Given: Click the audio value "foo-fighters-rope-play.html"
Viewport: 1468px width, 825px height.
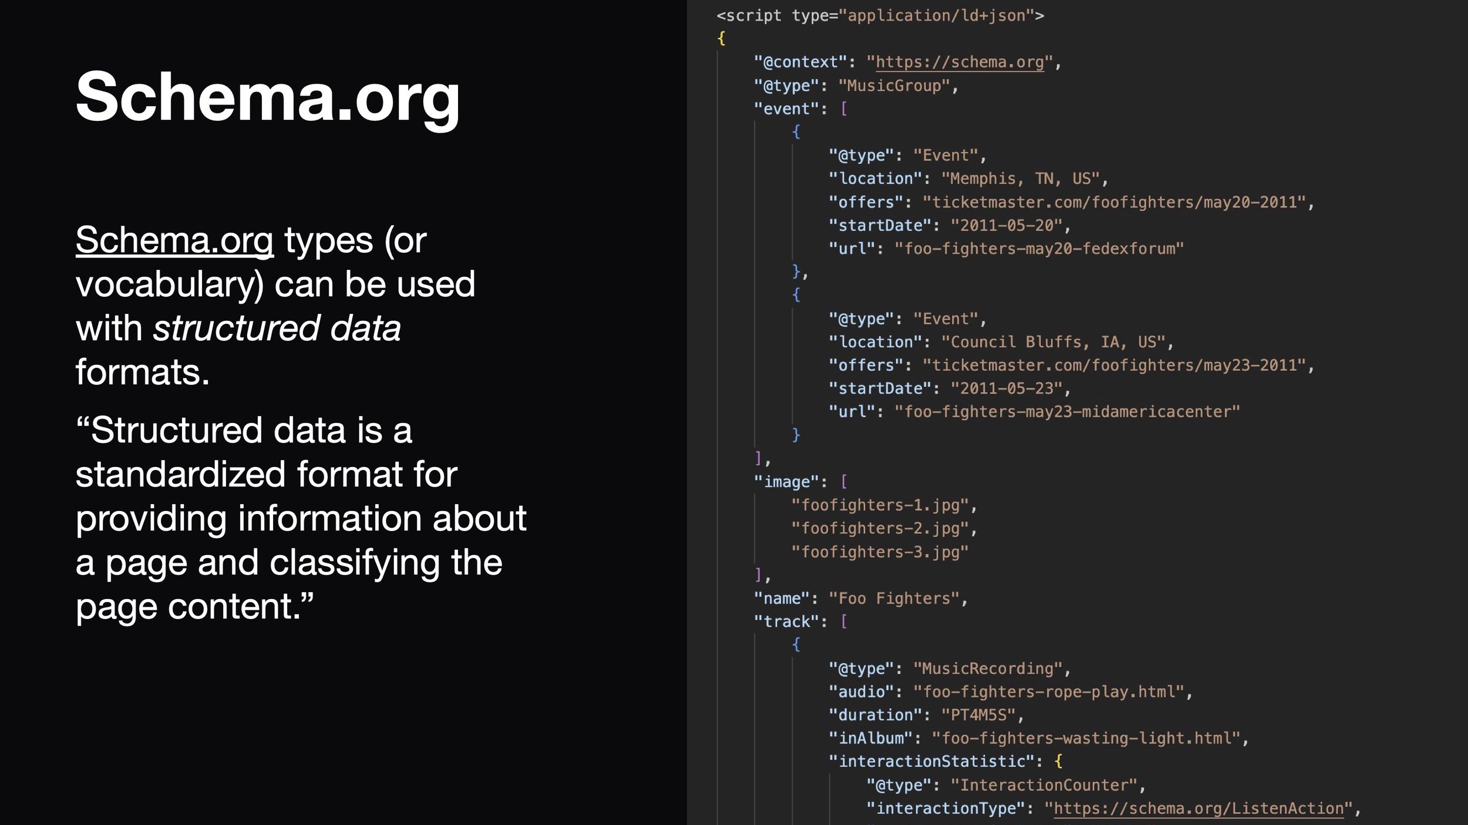Looking at the screenshot, I should 1048,692.
